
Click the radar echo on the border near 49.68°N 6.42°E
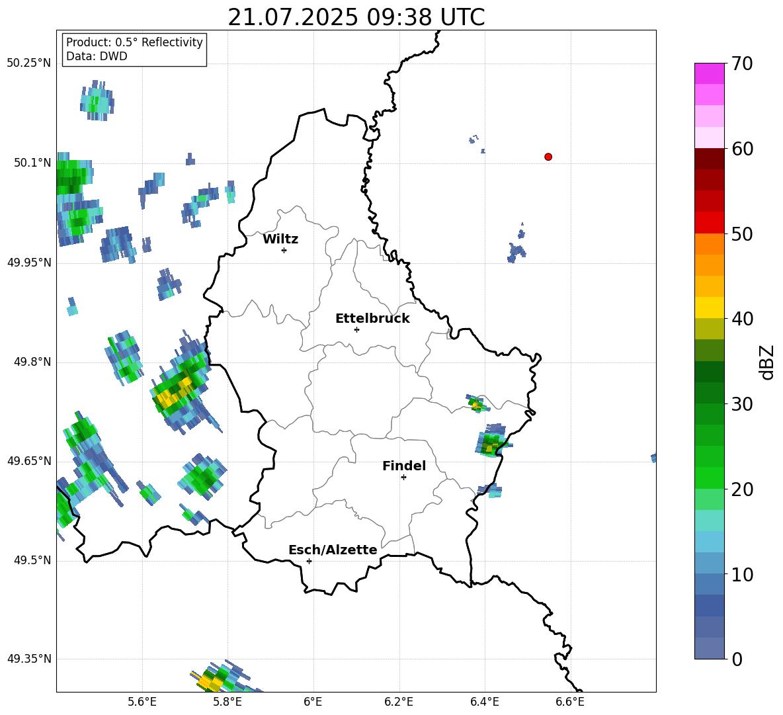492,441
